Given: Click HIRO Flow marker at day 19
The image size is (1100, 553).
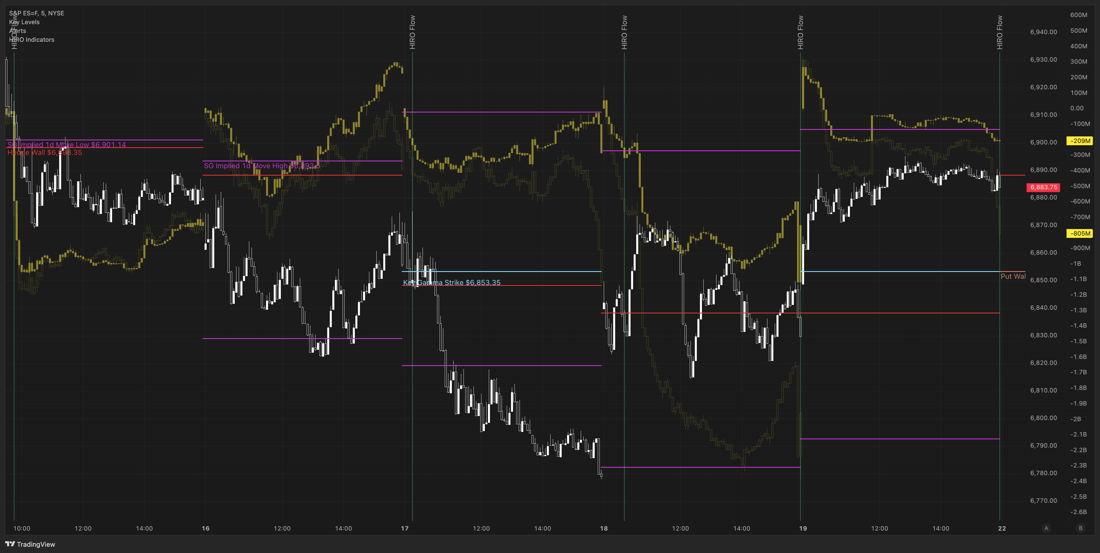Looking at the screenshot, I should pyautogui.click(x=801, y=32).
